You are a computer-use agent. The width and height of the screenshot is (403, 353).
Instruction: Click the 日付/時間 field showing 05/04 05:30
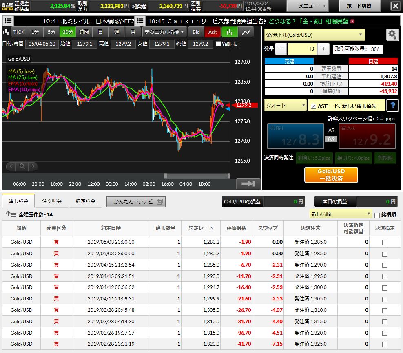42,44
